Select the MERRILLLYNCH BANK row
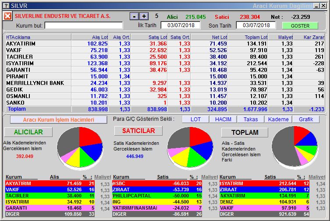 [x=165, y=83]
